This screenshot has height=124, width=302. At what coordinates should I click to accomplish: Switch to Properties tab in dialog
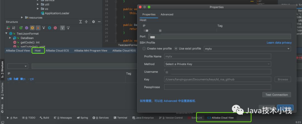(149, 14)
